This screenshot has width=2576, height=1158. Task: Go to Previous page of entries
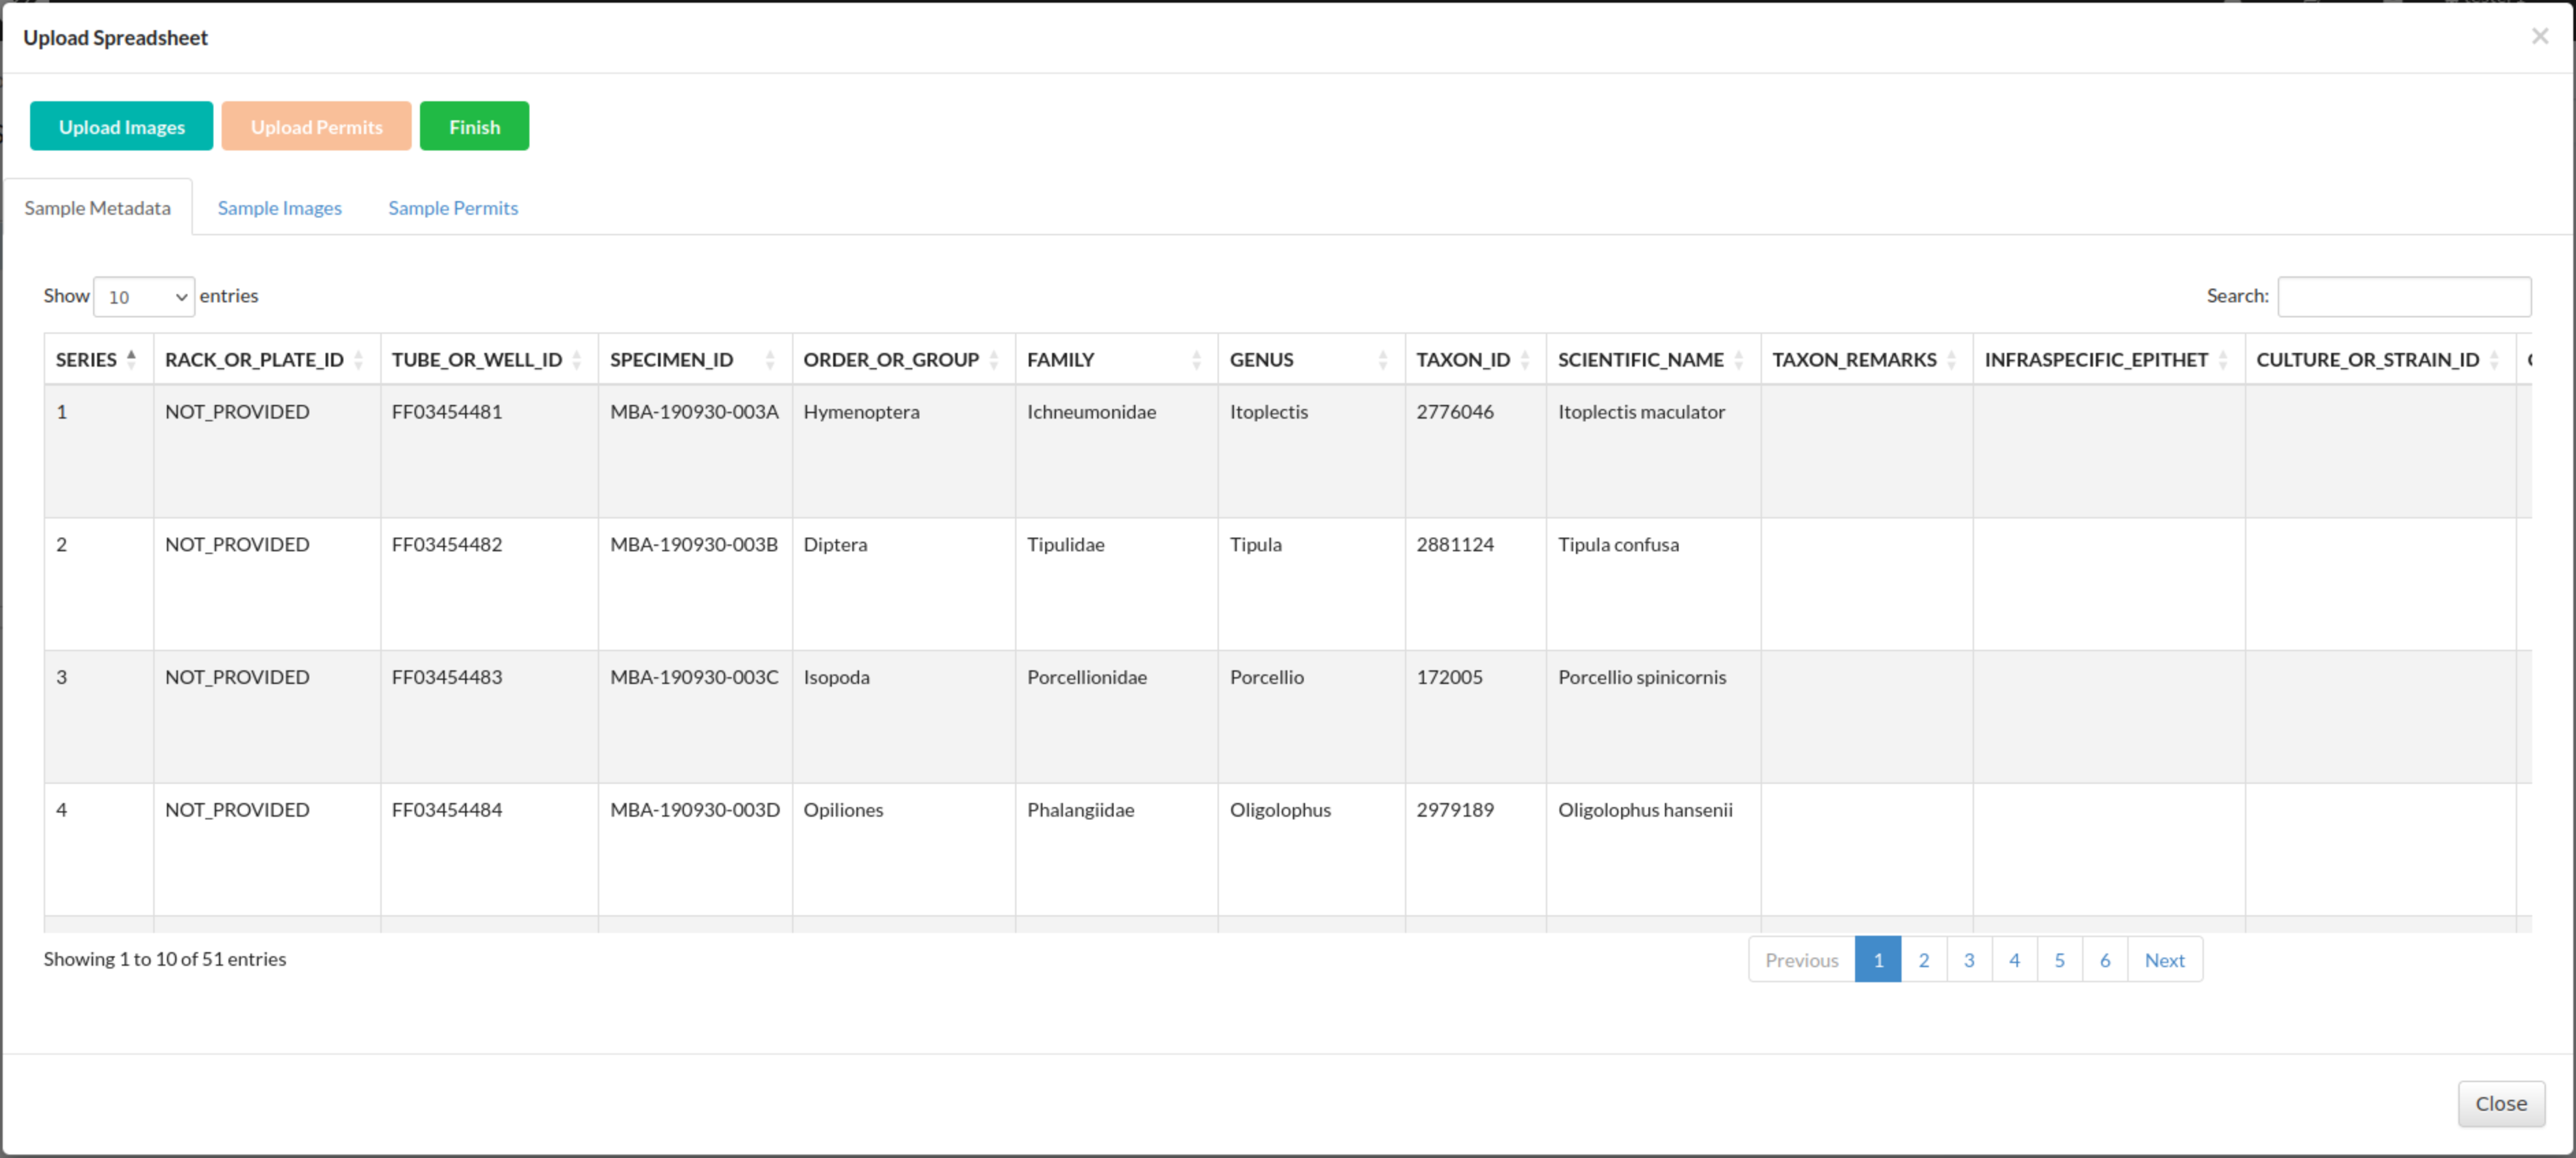[x=1801, y=959]
